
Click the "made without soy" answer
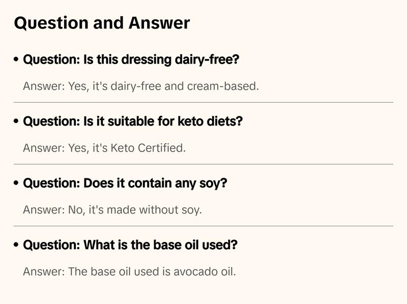pyautogui.click(x=112, y=209)
